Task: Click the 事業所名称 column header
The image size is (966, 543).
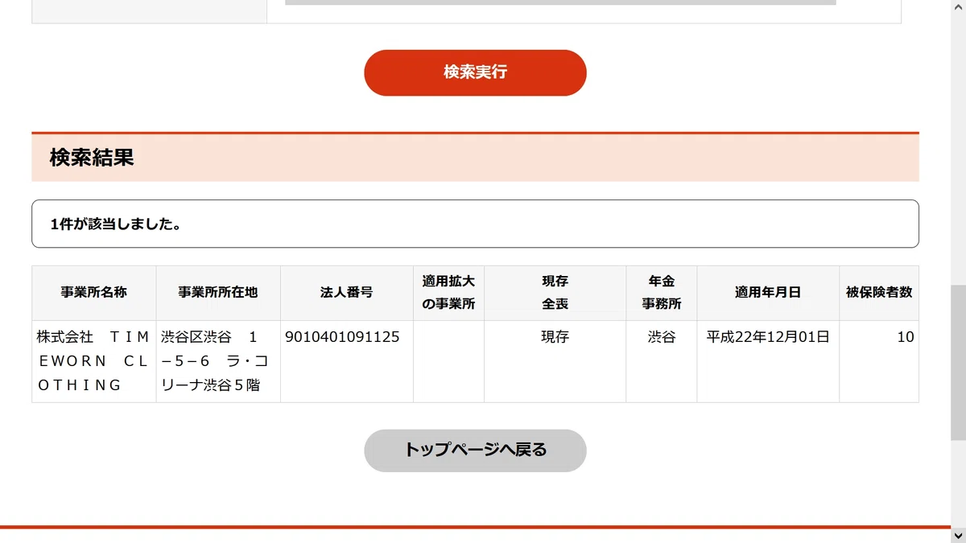Action: coord(94,293)
